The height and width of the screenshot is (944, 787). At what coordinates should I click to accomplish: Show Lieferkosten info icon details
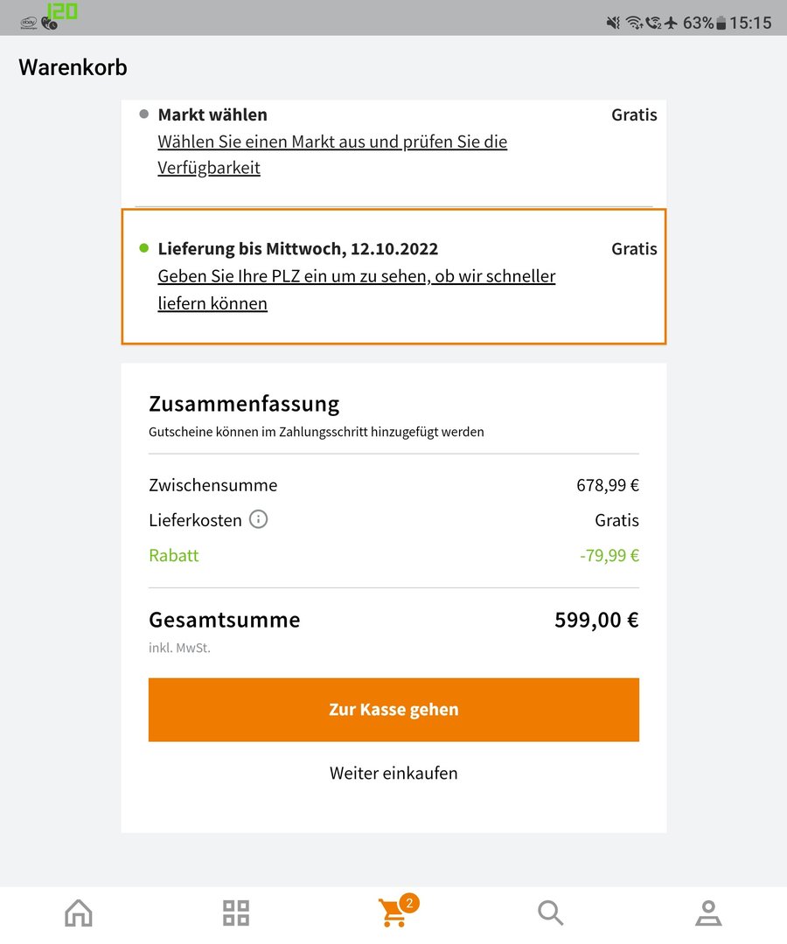pyautogui.click(x=258, y=519)
